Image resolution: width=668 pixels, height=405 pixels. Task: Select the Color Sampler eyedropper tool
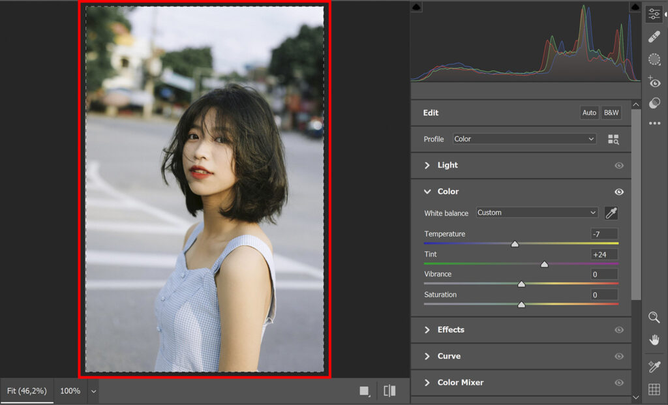pyautogui.click(x=654, y=367)
